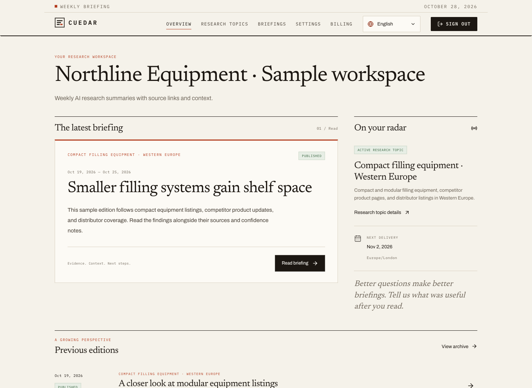Click the Nov 2, 2026 delivery date
The height and width of the screenshot is (388, 532).
pos(379,247)
